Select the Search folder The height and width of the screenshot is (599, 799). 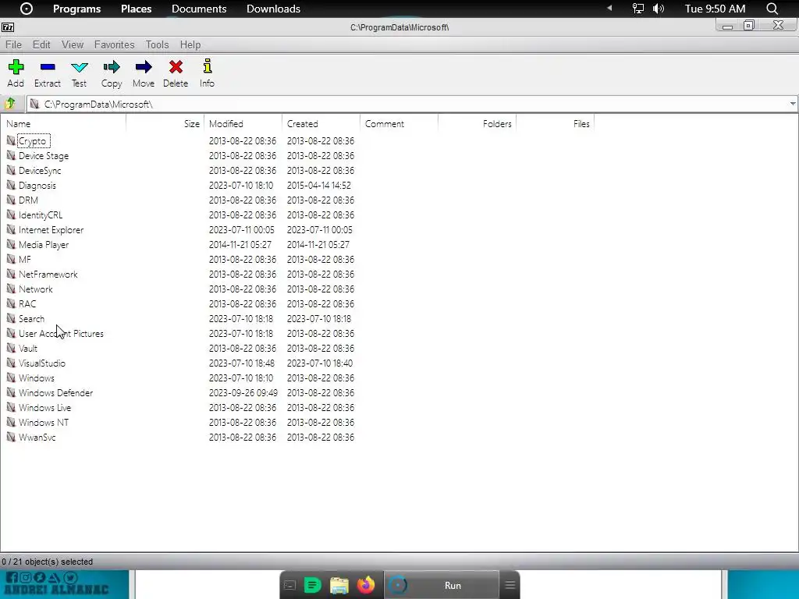point(31,319)
